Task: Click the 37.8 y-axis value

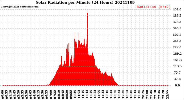Action: [177, 79]
